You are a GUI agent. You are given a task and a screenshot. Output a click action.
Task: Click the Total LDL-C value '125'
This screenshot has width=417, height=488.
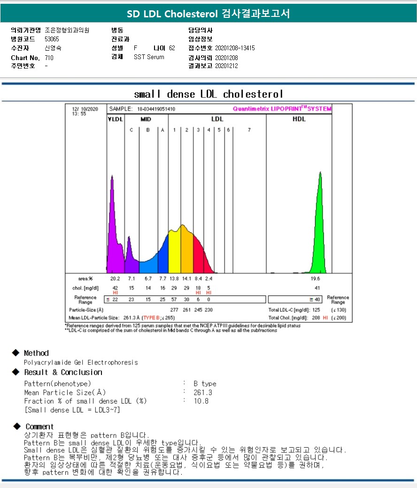point(316,310)
